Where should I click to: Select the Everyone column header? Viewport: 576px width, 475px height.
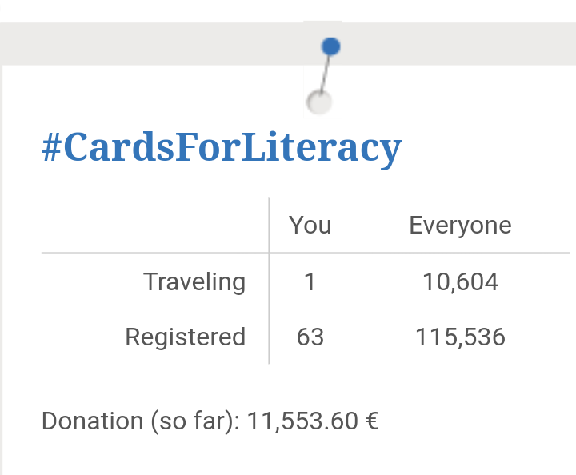tap(460, 226)
